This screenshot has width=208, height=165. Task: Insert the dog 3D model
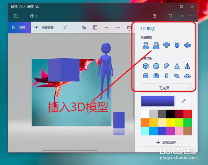(x=166, y=45)
